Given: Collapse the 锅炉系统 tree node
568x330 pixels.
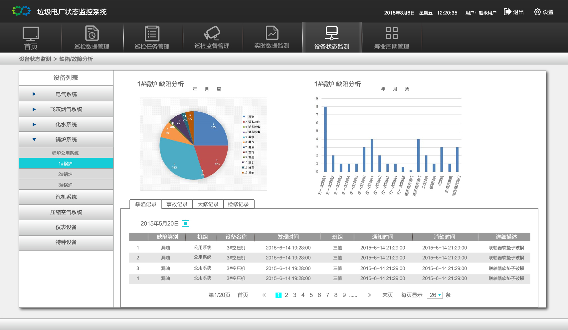Looking at the screenshot, I should tap(34, 140).
